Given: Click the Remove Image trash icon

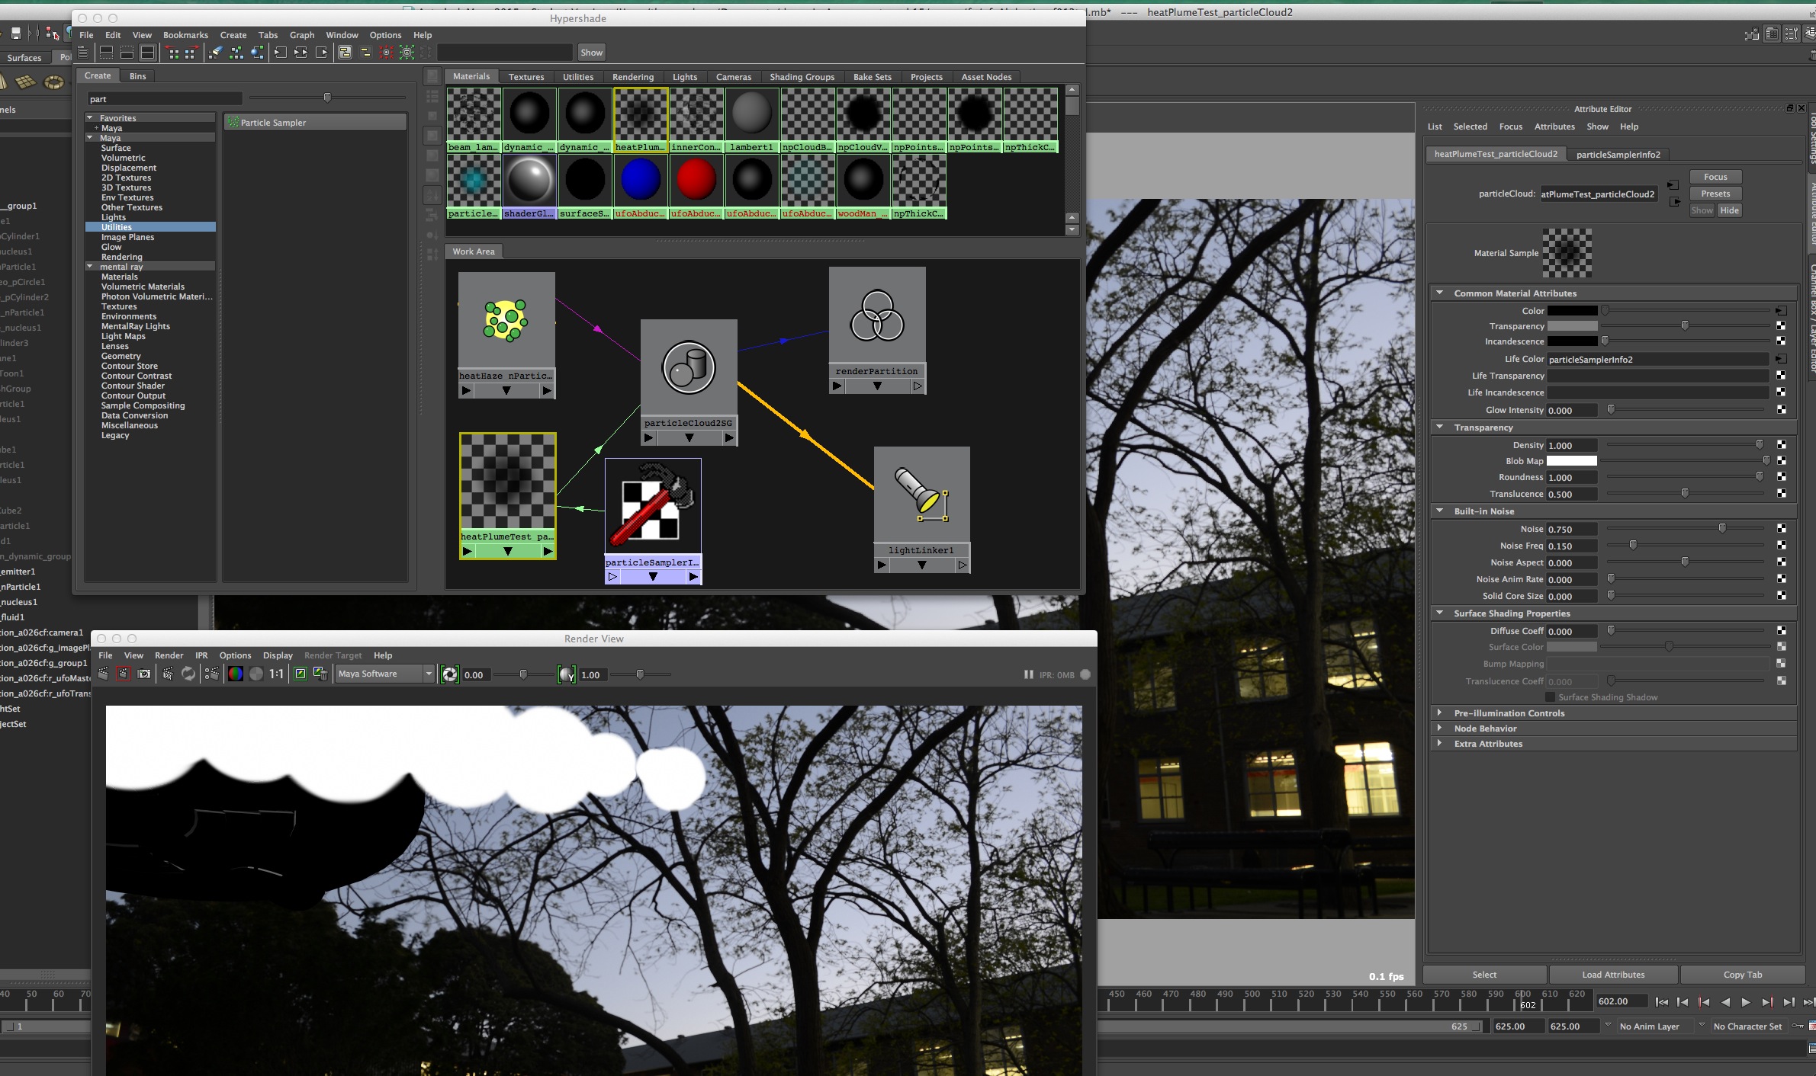Looking at the screenshot, I should tap(320, 674).
